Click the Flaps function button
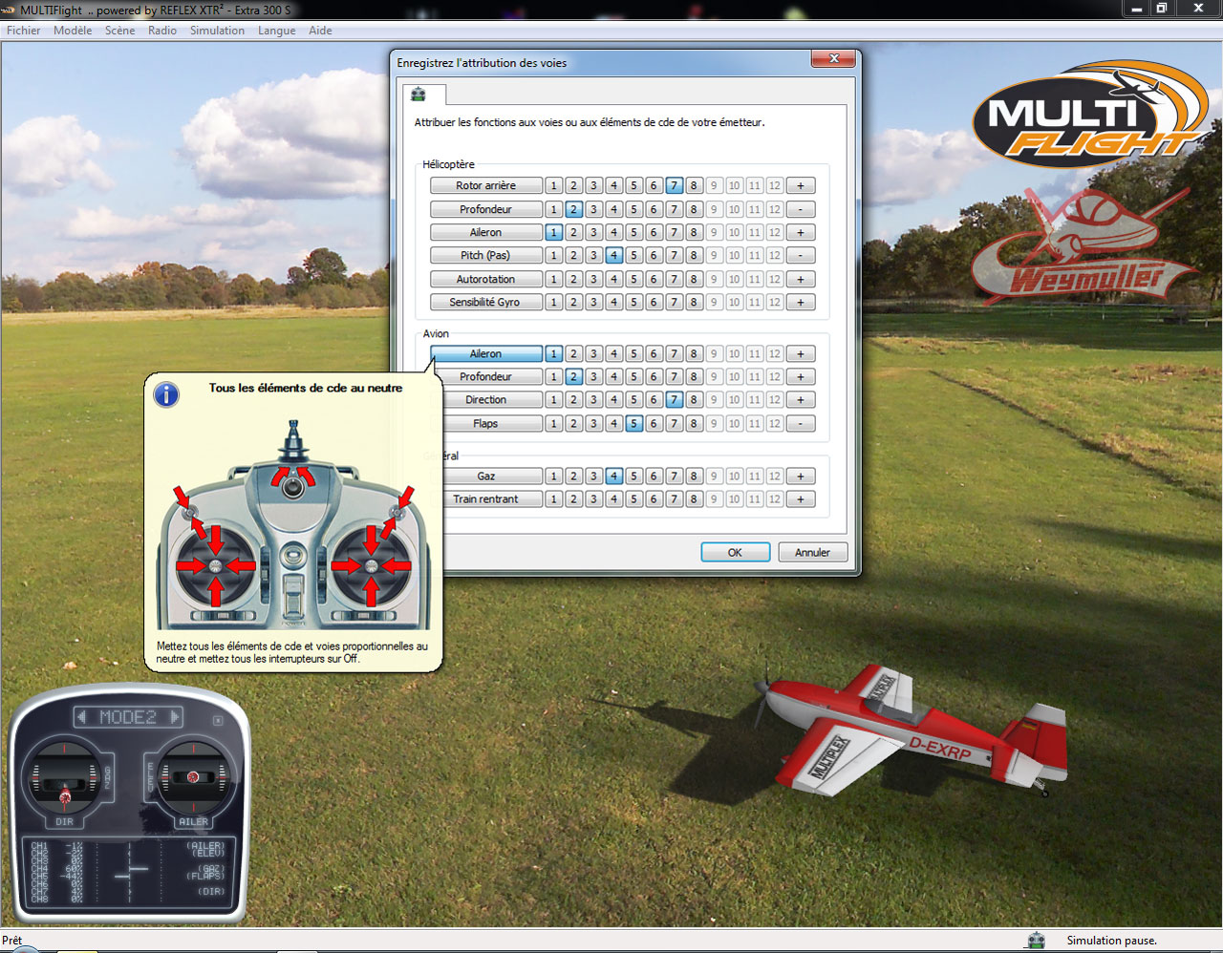The width and height of the screenshot is (1223, 953). (485, 423)
